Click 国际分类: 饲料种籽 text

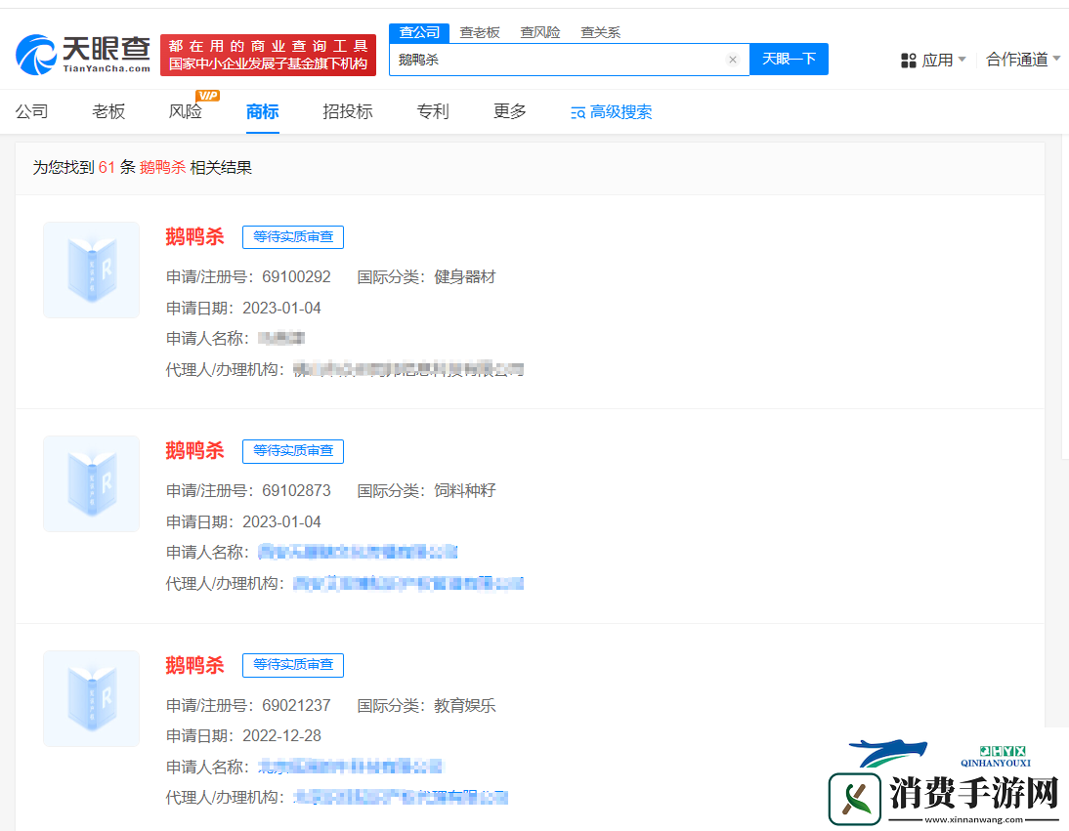[427, 491]
